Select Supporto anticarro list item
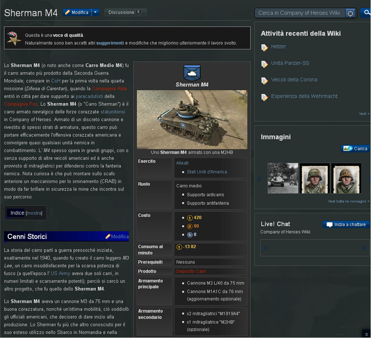The image size is (371, 338). pyautogui.click(x=205, y=195)
